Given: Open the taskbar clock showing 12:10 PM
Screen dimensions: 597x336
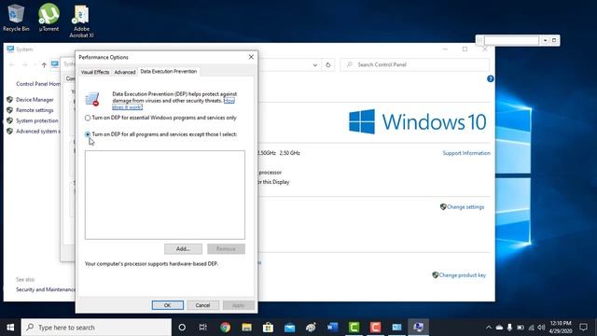Looking at the screenshot, I should (561, 328).
